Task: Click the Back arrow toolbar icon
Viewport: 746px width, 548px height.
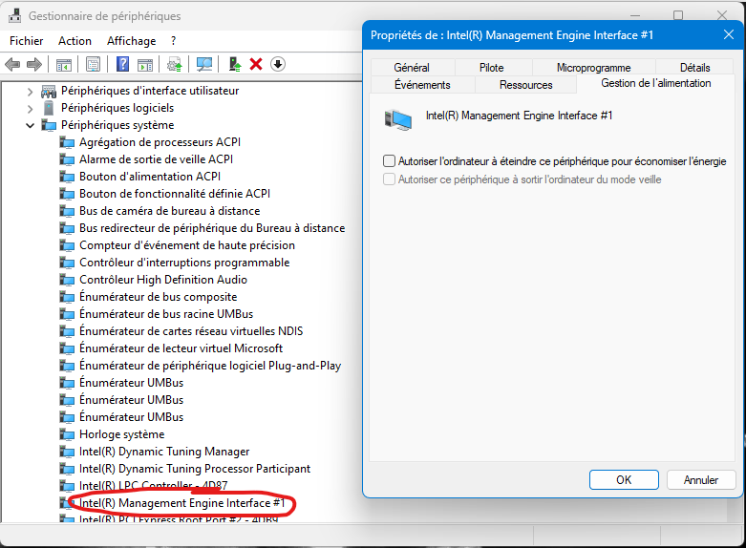Action: (12, 64)
